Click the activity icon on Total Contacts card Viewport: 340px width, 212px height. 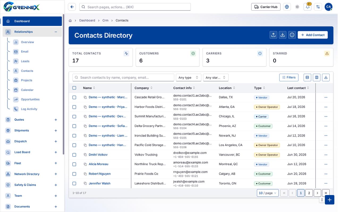(x=126, y=54)
